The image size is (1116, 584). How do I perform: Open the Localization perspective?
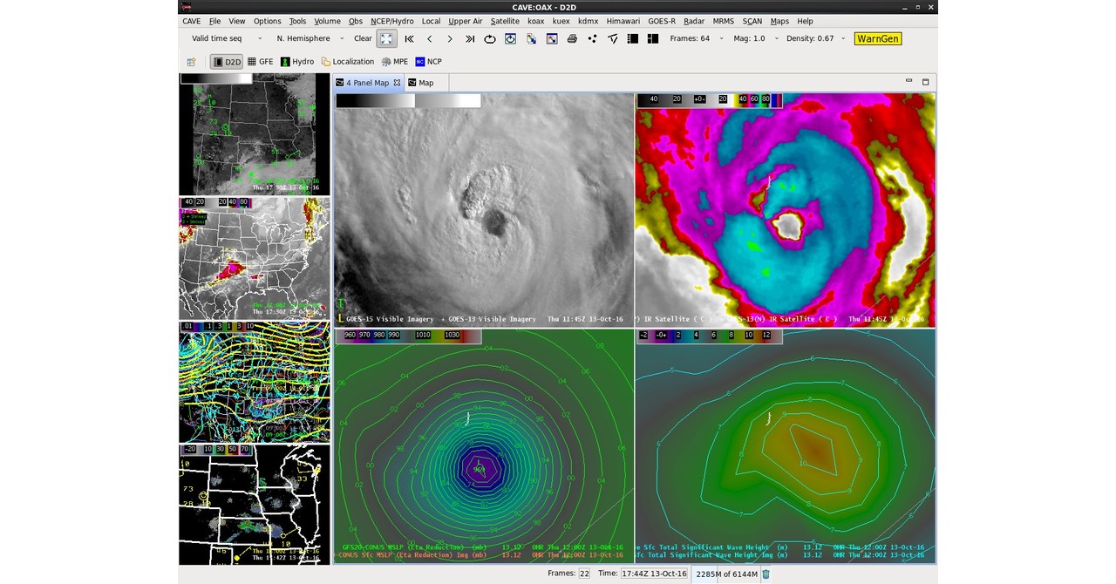[x=347, y=61]
